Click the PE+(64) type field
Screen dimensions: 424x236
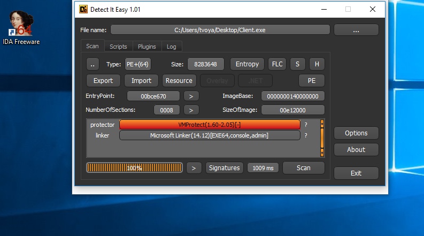(x=137, y=64)
